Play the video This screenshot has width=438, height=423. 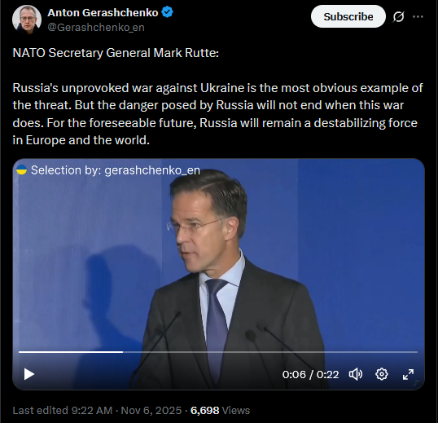click(28, 374)
